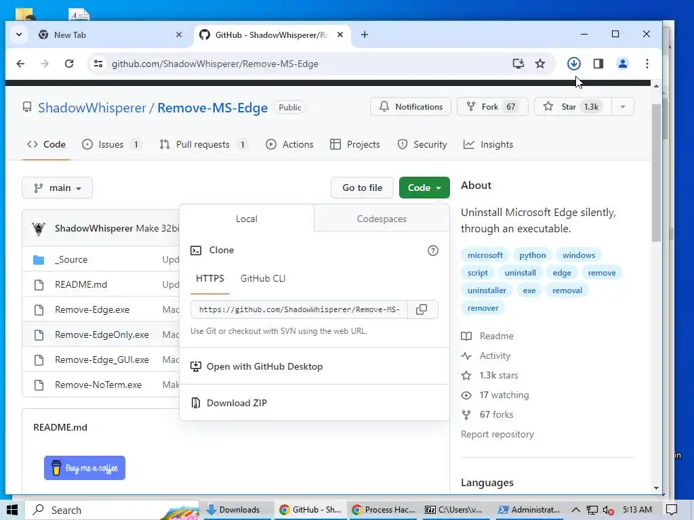Click the browser forward arrow
The width and height of the screenshot is (694, 520).
tap(45, 64)
